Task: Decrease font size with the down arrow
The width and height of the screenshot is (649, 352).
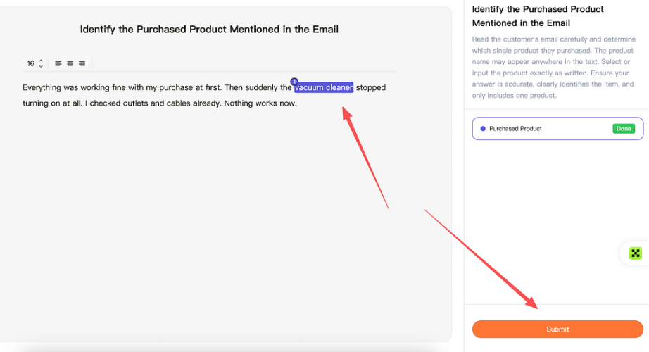Action: pyautogui.click(x=41, y=66)
